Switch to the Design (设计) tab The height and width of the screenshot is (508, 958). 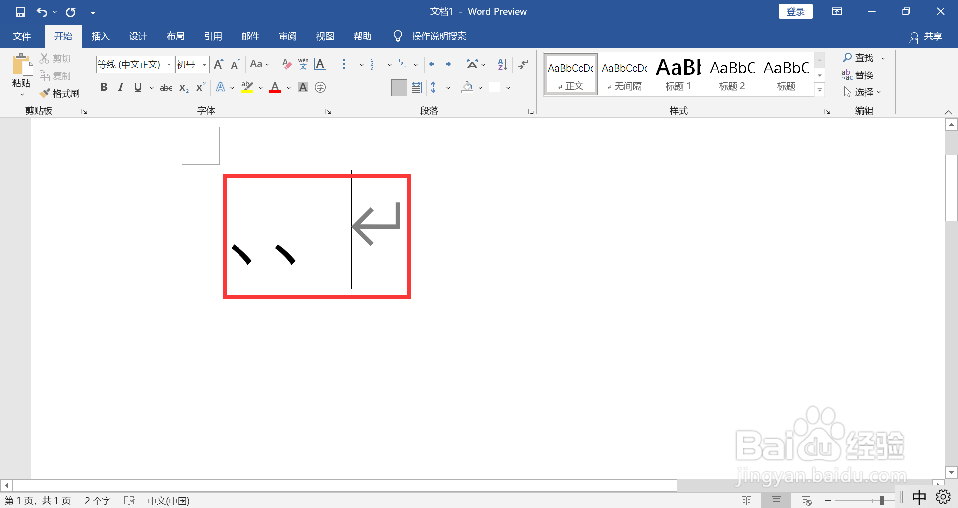click(x=138, y=36)
